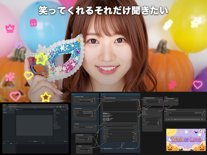207x155 pixels.
Task: Open keyscale dropdown in text encode node
Action: pyautogui.click(x=120, y=132)
